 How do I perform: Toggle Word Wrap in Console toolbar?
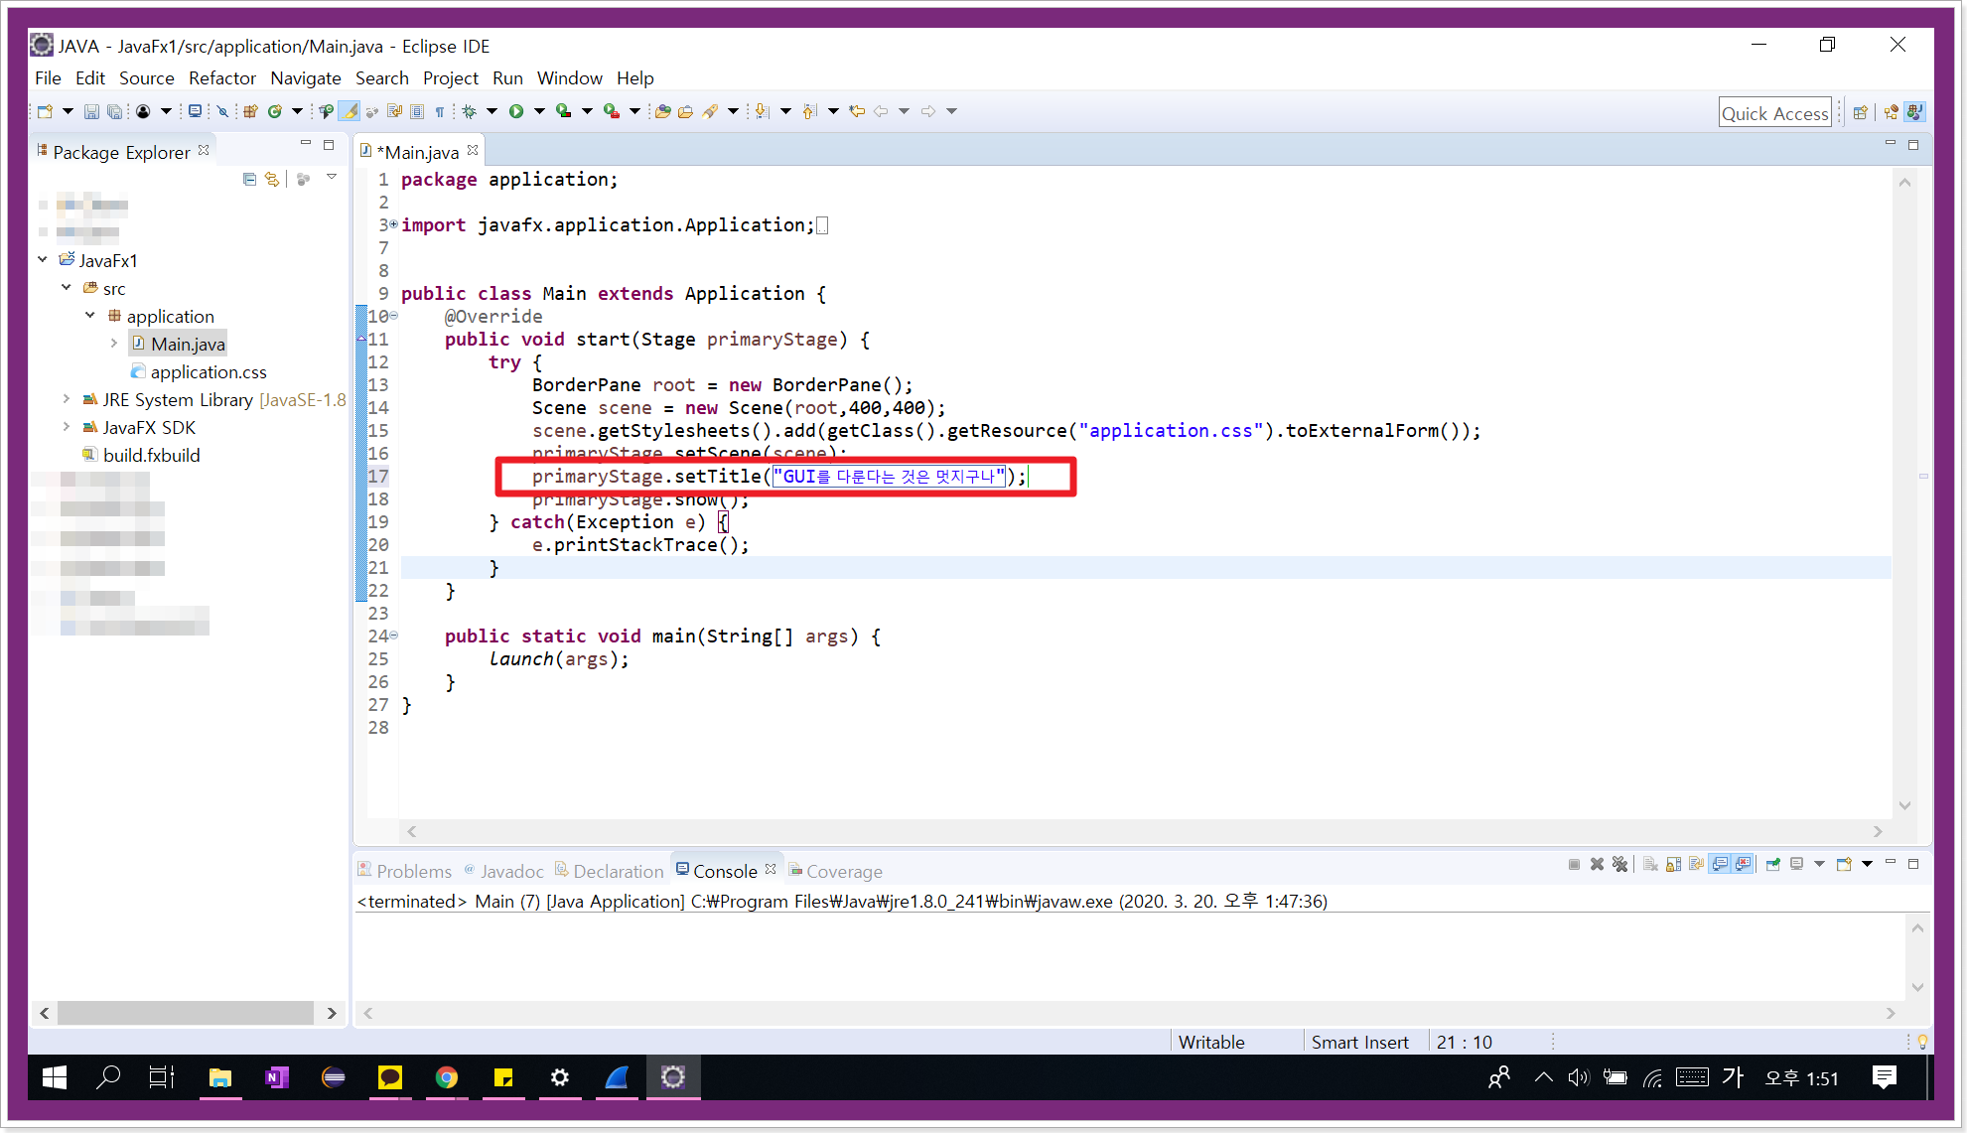[x=1696, y=864]
